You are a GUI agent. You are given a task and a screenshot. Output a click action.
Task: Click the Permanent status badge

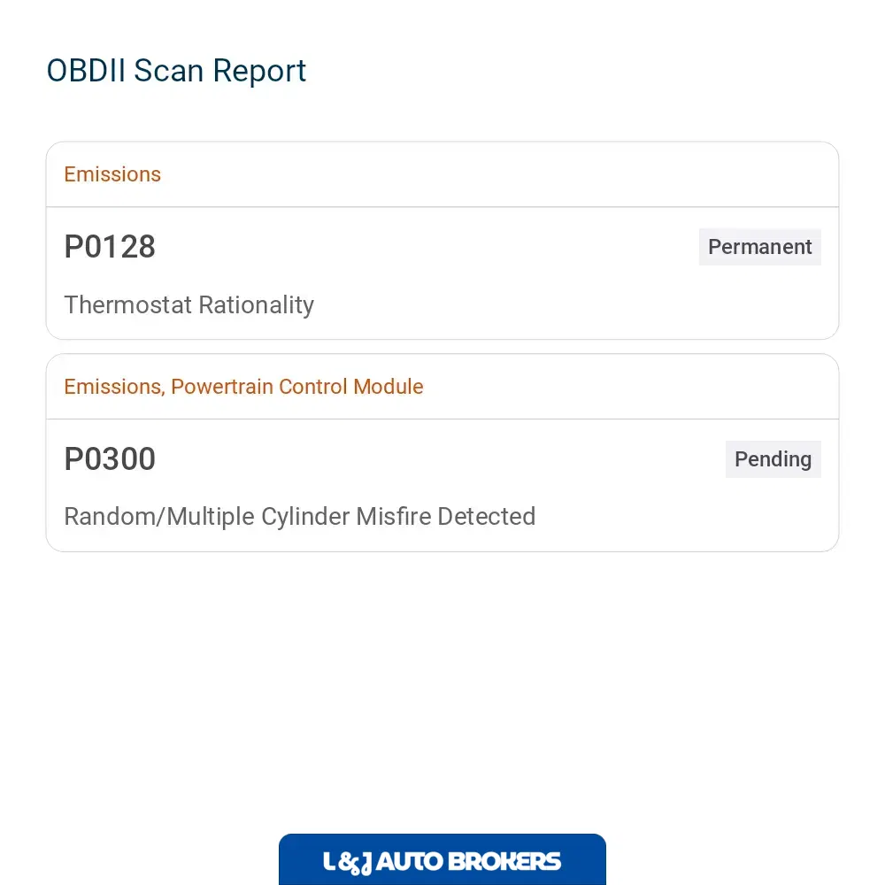[x=759, y=247]
